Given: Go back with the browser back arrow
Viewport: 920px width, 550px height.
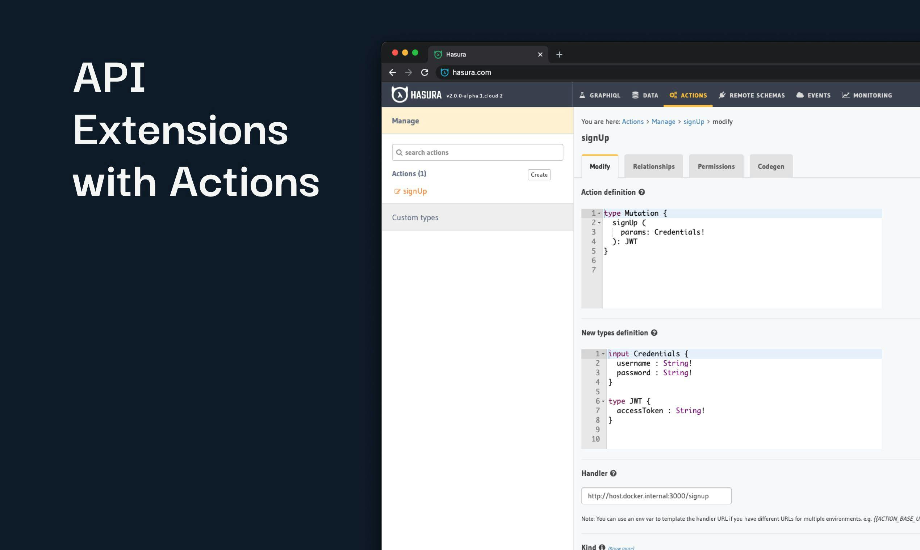Looking at the screenshot, I should (393, 73).
